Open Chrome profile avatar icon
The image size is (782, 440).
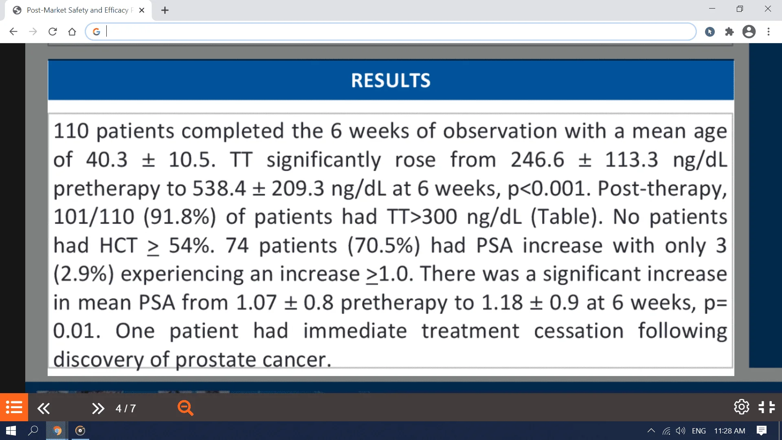(x=749, y=32)
